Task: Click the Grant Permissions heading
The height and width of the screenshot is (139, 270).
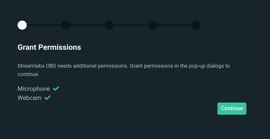Action: [49, 47]
